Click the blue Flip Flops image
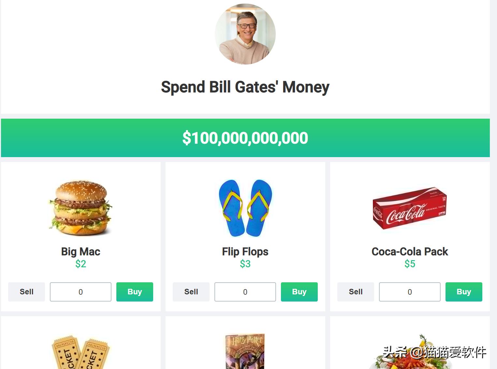The height and width of the screenshot is (369, 497). pyautogui.click(x=245, y=208)
